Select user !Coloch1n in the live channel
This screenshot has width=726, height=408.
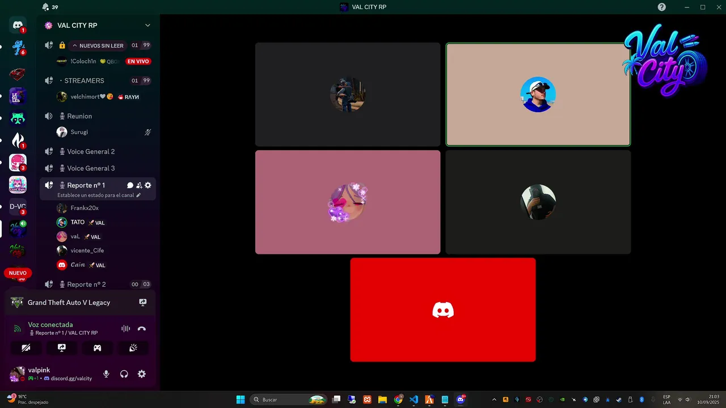tap(83, 61)
